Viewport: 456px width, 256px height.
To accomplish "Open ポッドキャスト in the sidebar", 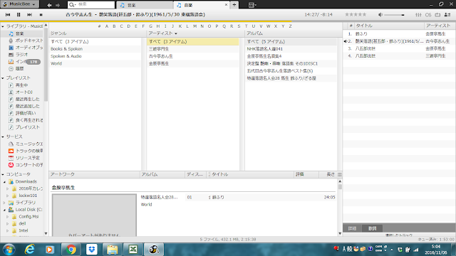I will pos(26,41).
